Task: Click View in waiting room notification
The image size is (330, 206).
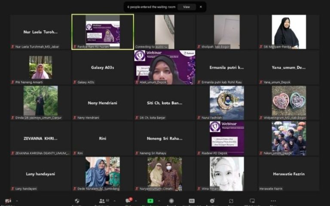Action: click(x=186, y=7)
